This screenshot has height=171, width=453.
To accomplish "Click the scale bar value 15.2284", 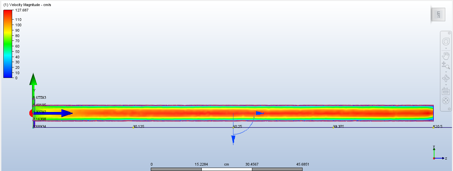I will pyautogui.click(x=201, y=164).
